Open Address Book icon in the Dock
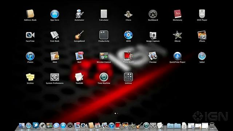 [x=91, y=125]
